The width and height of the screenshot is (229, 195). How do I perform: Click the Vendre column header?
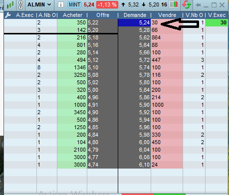tap(167, 15)
